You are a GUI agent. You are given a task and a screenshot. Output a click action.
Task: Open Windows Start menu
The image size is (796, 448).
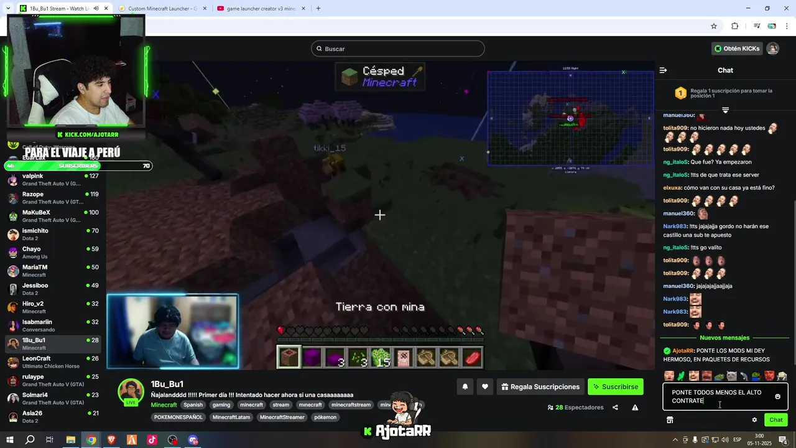(10, 440)
